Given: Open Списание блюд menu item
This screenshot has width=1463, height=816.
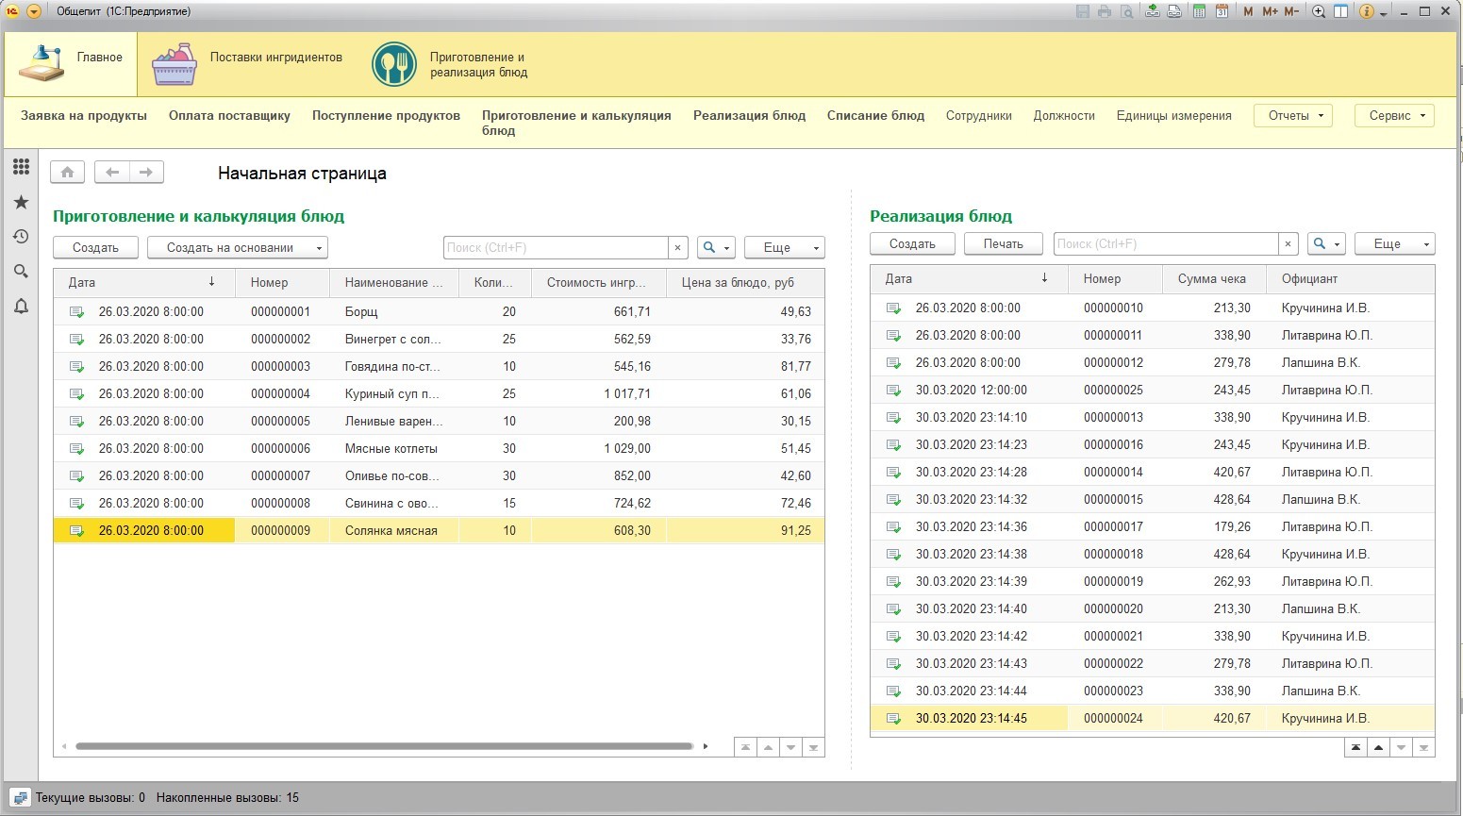Looking at the screenshot, I should (x=875, y=116).
